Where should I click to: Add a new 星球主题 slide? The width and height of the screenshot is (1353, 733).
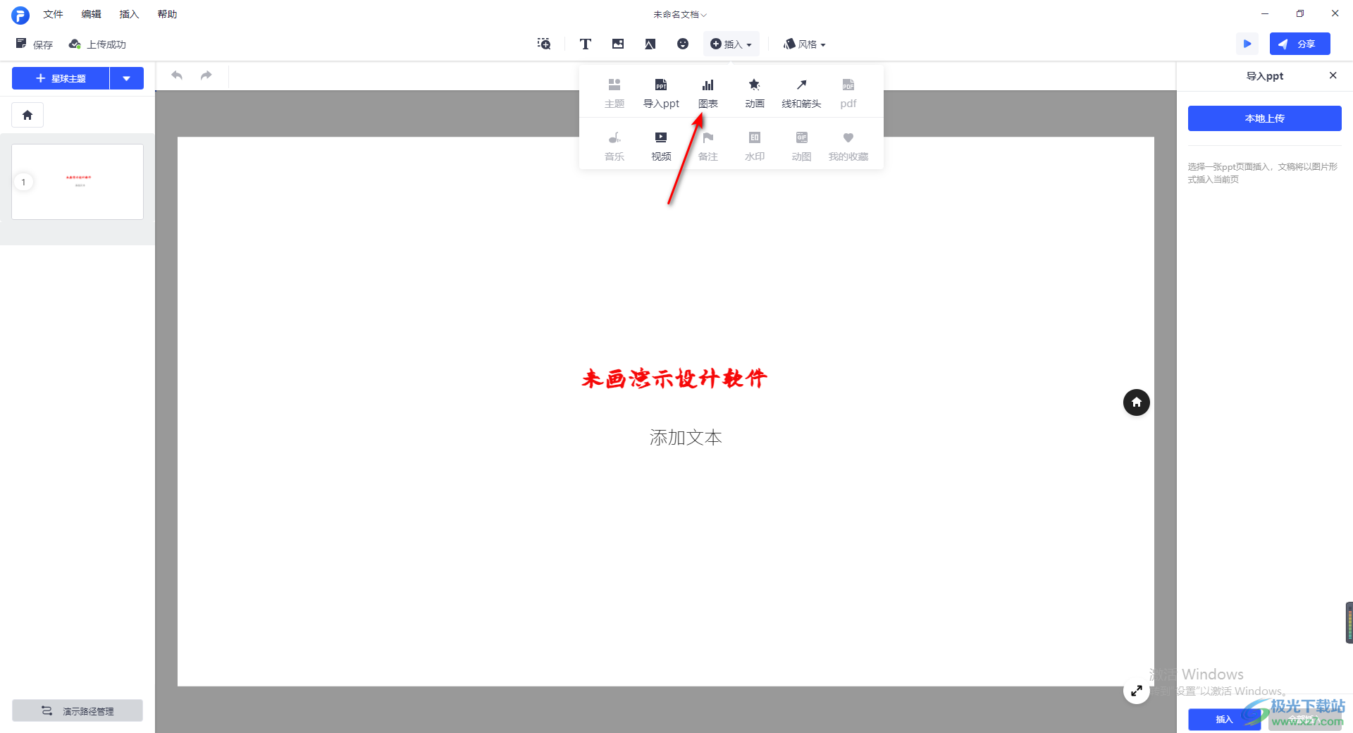[x=61, y=78]
